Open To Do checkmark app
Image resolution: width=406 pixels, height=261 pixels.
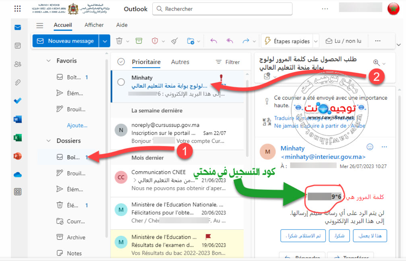[x=18, y=101]
